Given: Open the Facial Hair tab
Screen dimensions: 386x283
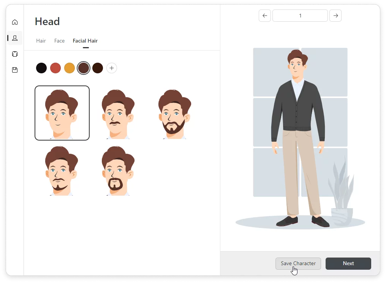Looking at the screenshot, I should (85, 41).
